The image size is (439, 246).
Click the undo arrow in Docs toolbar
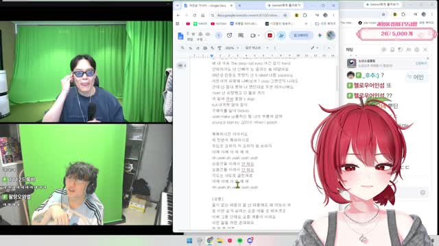(x=191, y=48)
